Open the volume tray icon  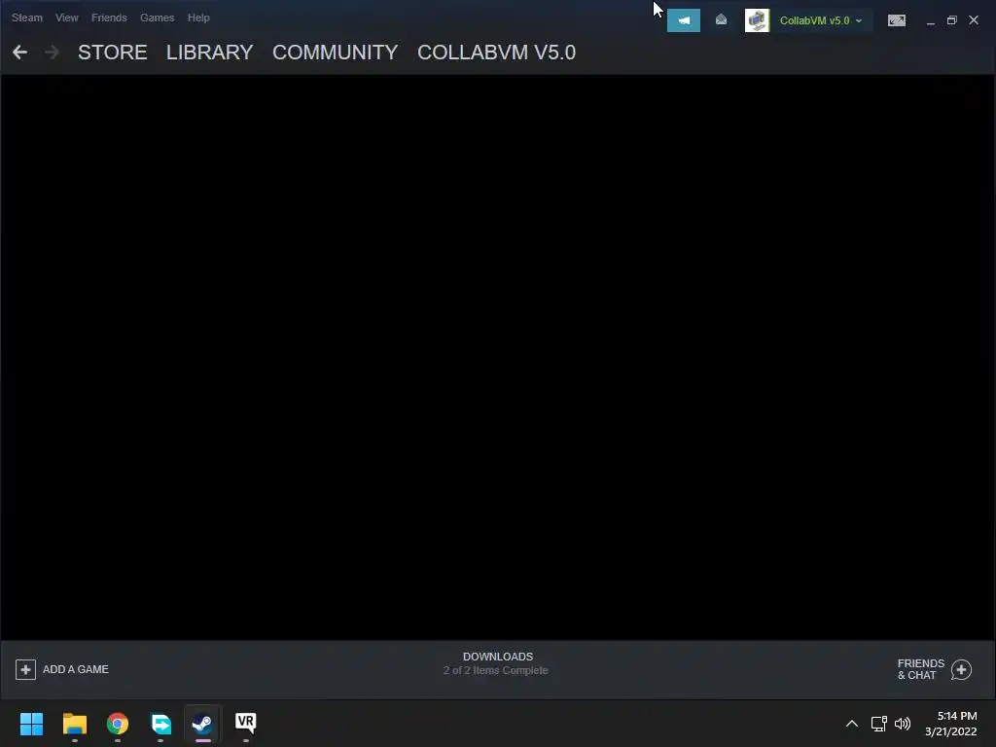[903, 724]
